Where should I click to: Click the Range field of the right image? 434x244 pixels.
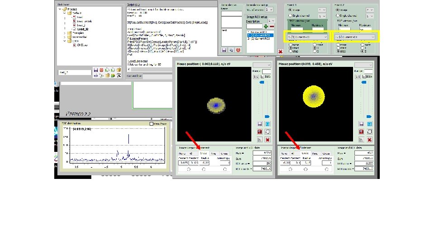[x=368, y=71]
